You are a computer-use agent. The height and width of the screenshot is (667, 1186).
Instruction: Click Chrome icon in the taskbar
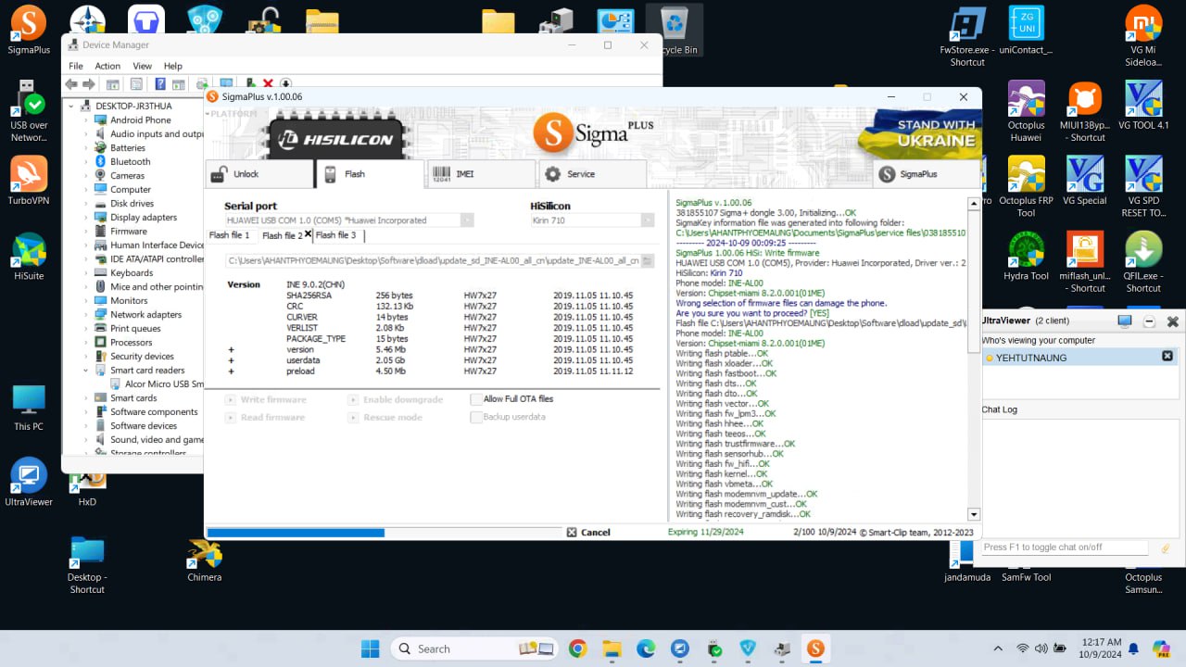pos(577,648)
